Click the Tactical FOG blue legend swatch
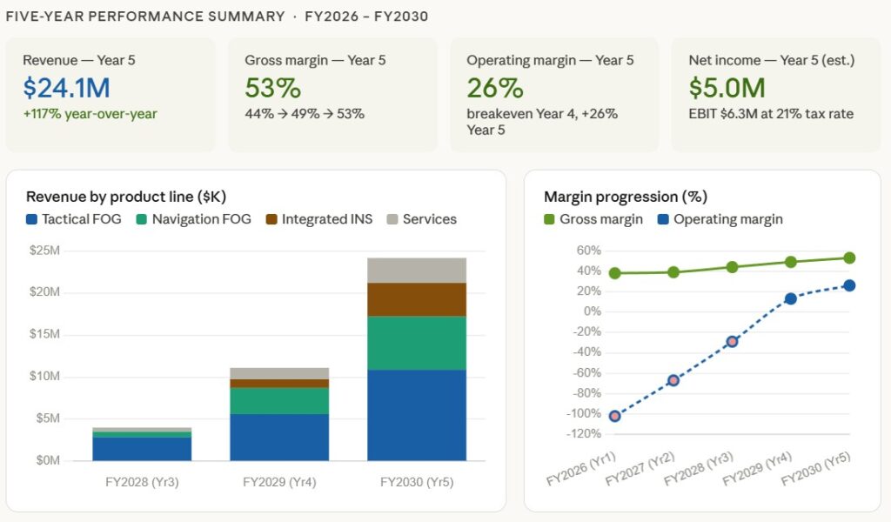This screenshot has height=522, width=891. click(32, 219)
